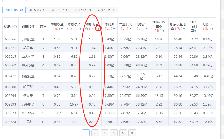
Task: Jump to page 4
Action: 114,133
